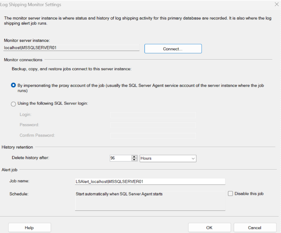The height and width of the screenshot is (233, 281).
Task: Close the Log Shipping Monitor Settings dialog
Action: 276,4
